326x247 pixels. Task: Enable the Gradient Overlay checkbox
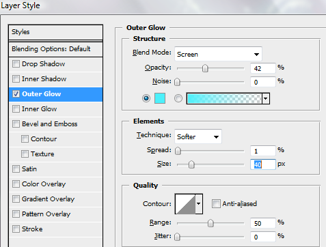[16, 199]
